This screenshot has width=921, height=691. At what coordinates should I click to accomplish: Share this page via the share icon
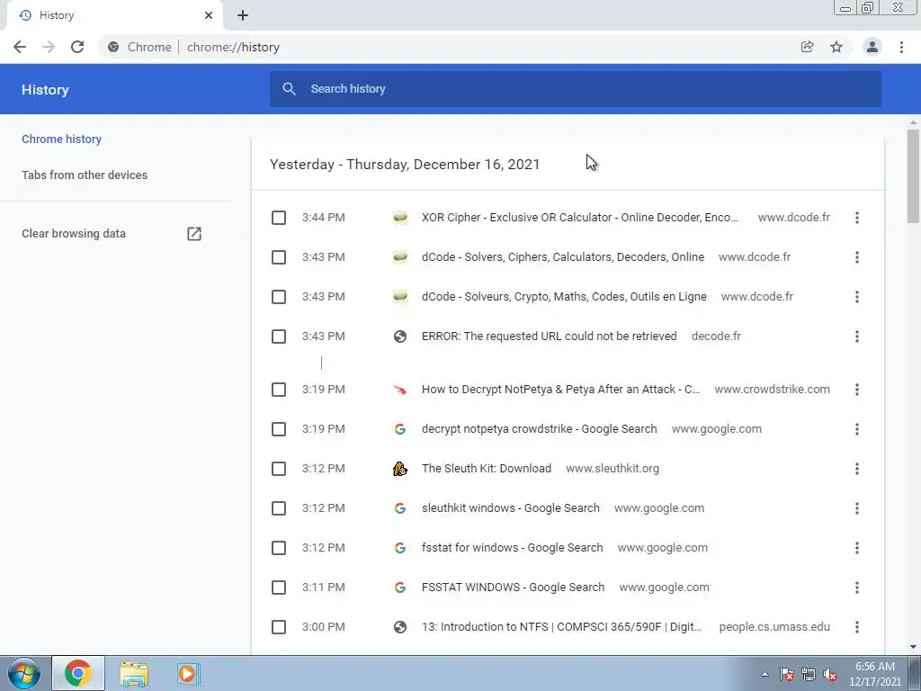[808, 47]
